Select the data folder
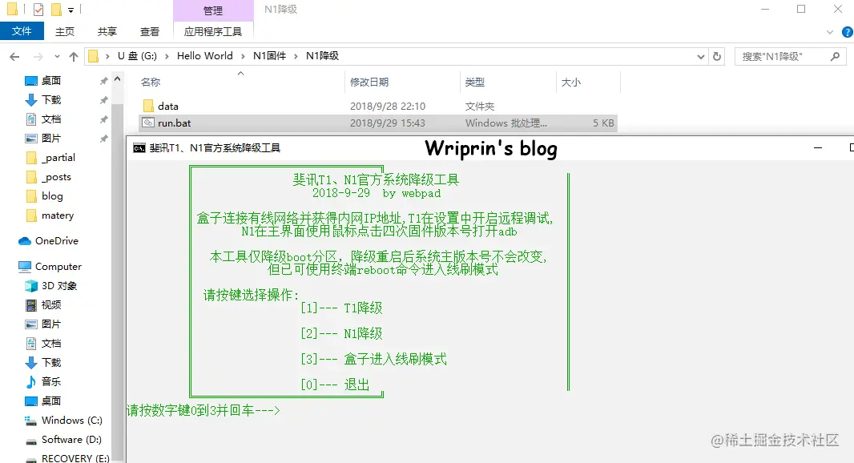 pos(378,107)
